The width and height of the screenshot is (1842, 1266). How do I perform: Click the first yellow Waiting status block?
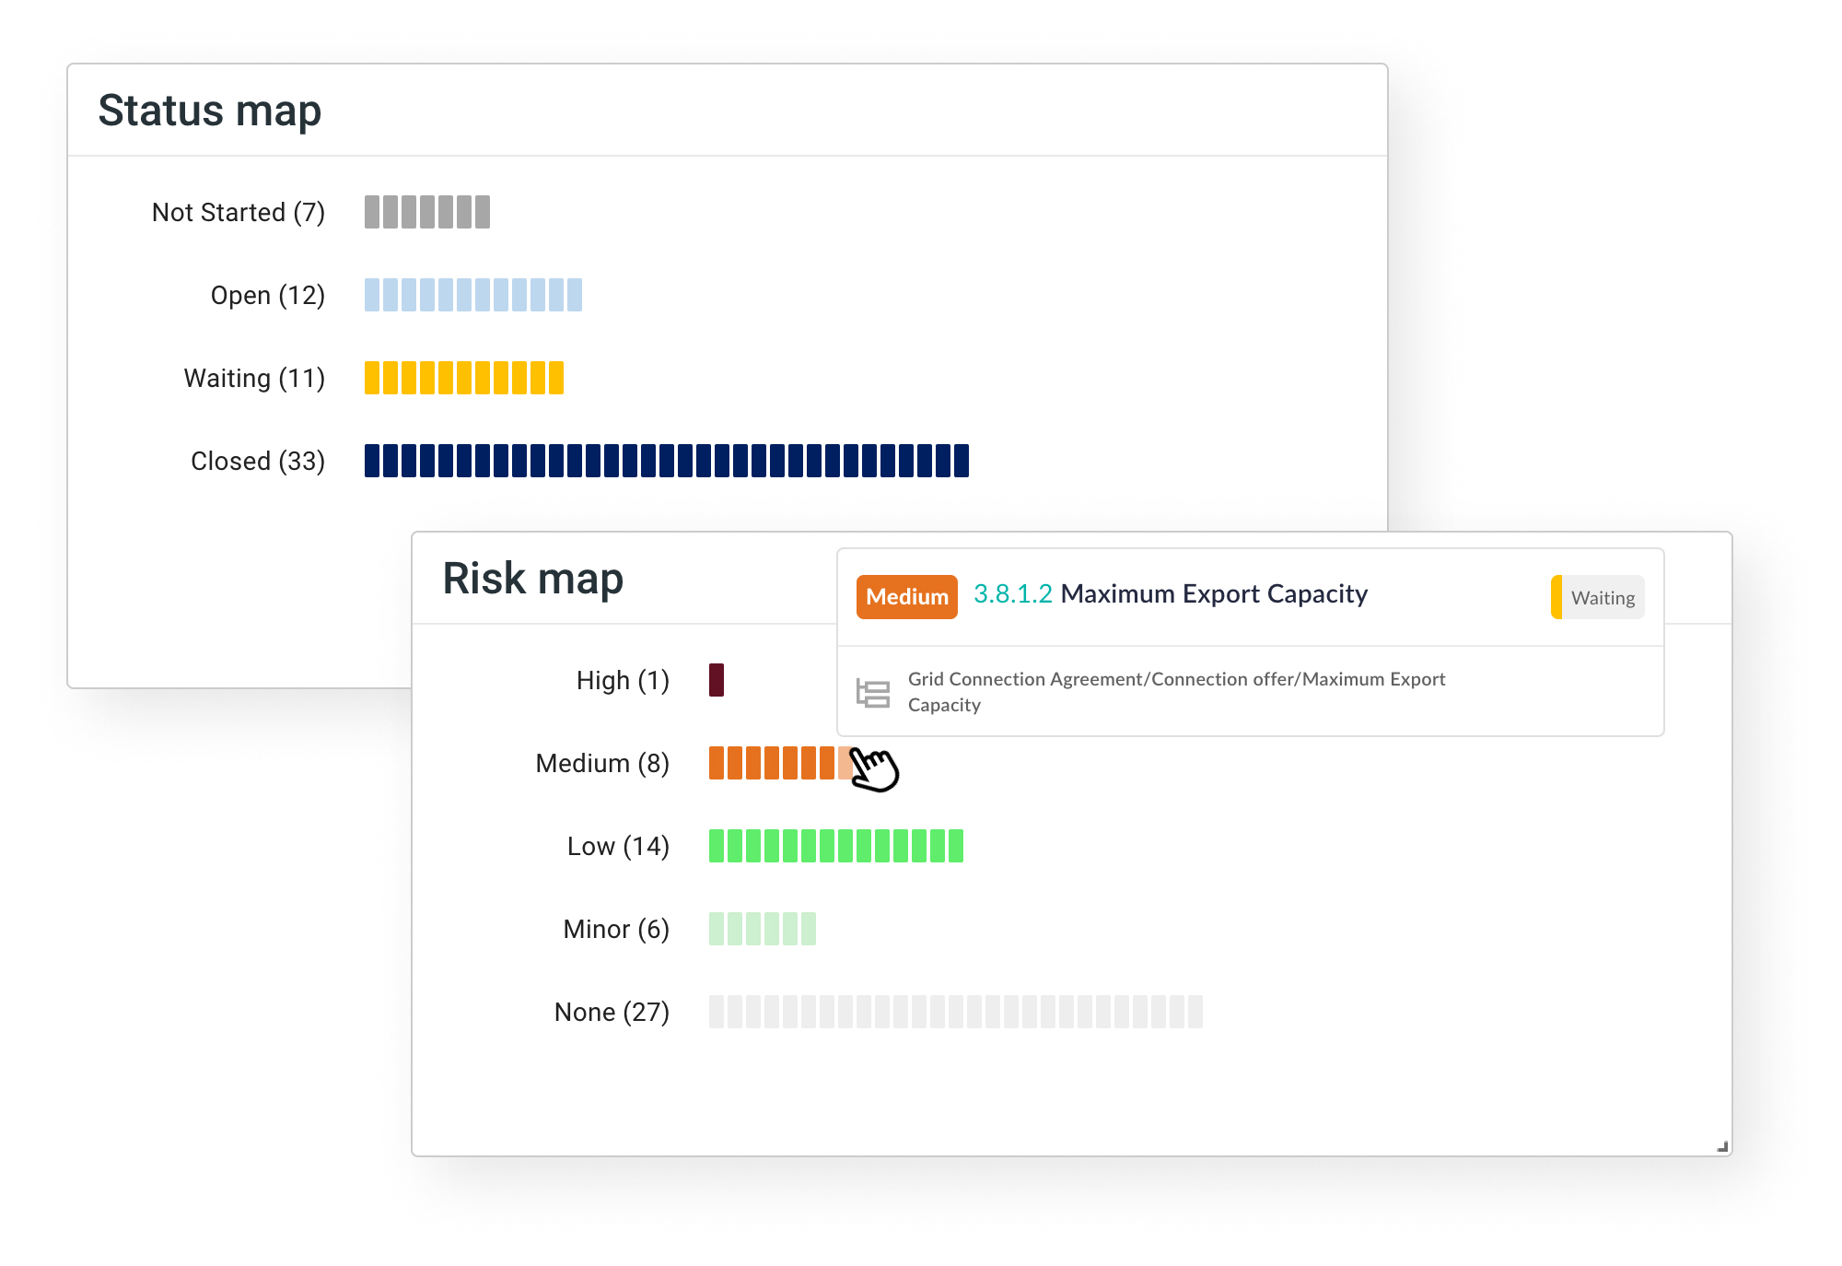pyautogui.click(x=372, y=378)
